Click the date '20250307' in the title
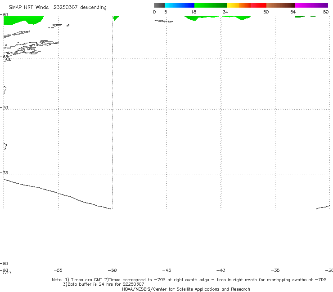This screenshot has width=333, height=292. pos(65,8)
